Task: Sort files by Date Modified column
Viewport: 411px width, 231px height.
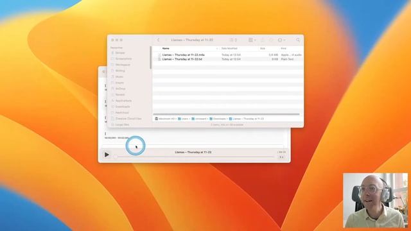Action: [229, 49]
